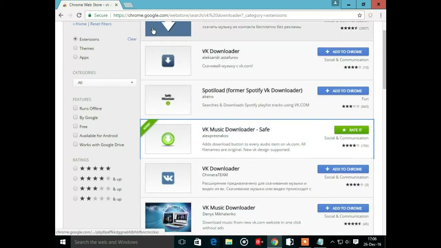This screenshot has height=248, width=441.
Task: Open the Windows Start menu
Action: pos(63,242)
